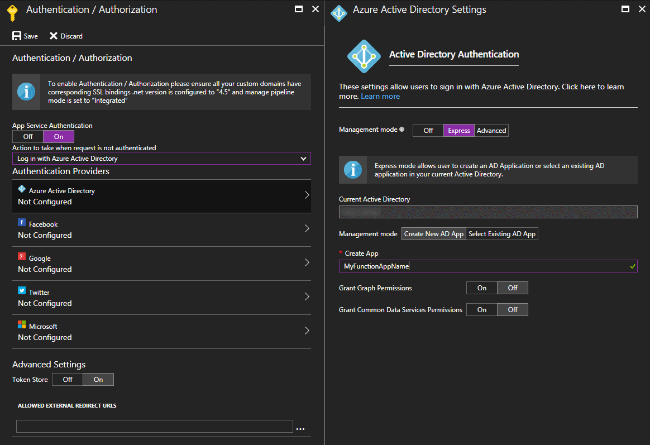Click the Save button
Viewport: 650px width, 445px height.
(25, 36)
